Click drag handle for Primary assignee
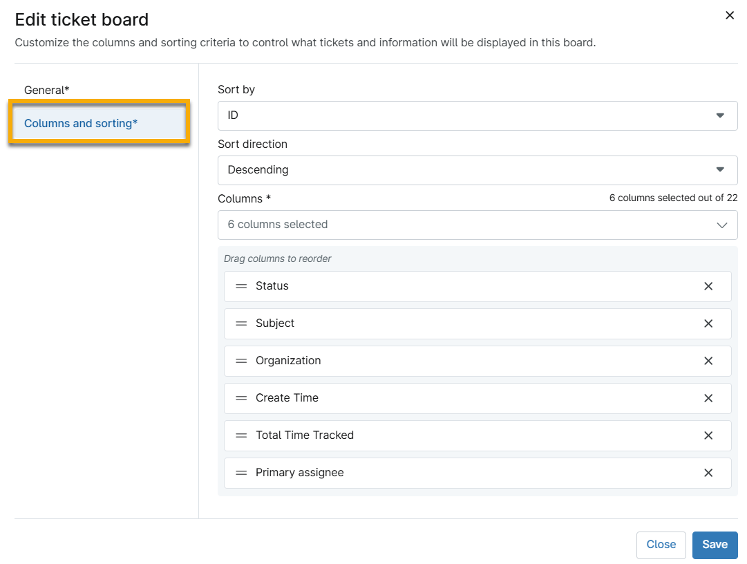The width and height of the screenshot is (747, 564). click(x=241, y=473)
